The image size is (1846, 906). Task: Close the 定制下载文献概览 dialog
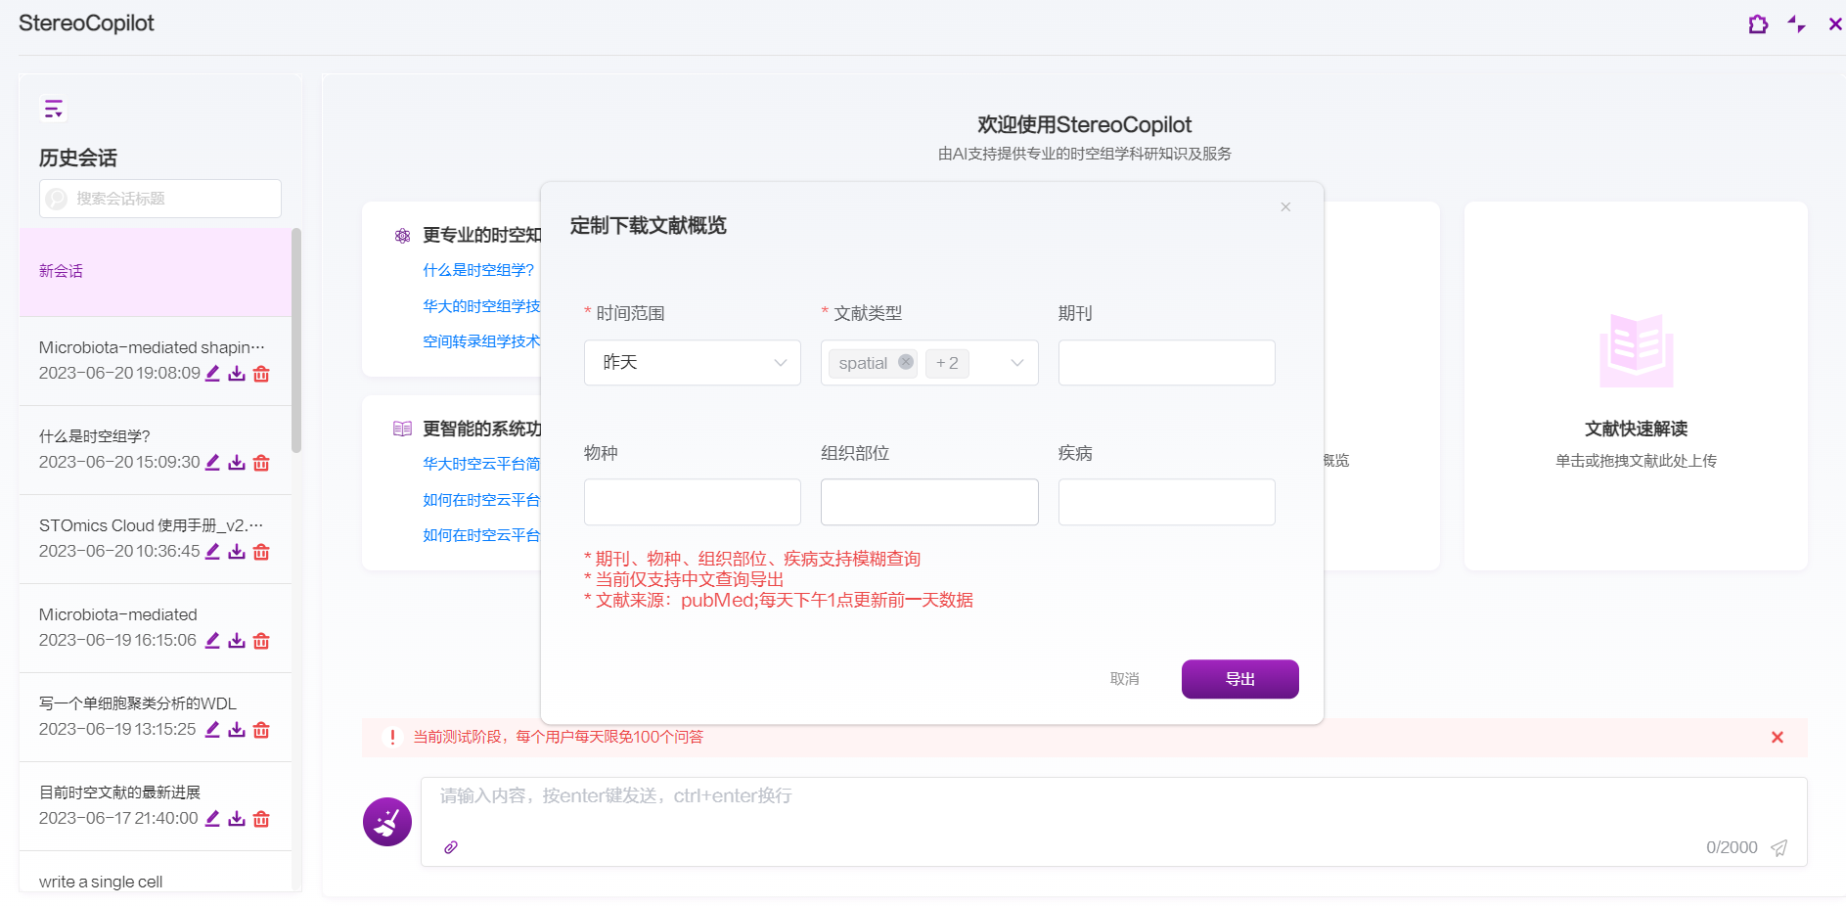tap(1285, 206)
